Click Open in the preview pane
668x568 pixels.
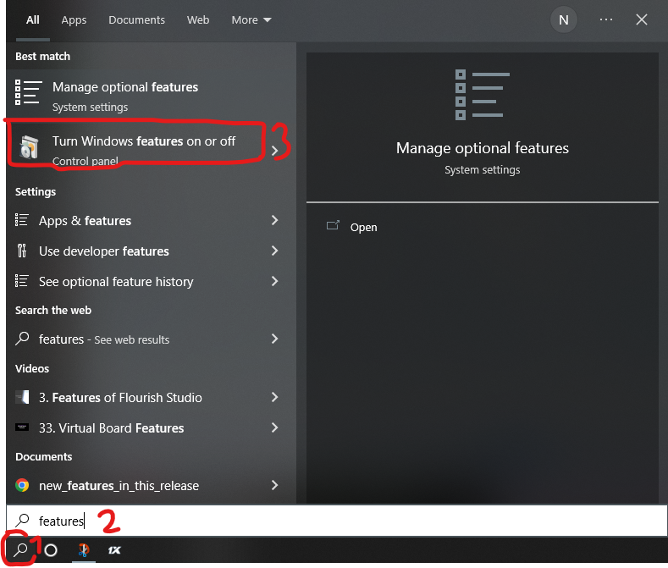point(363,227)
